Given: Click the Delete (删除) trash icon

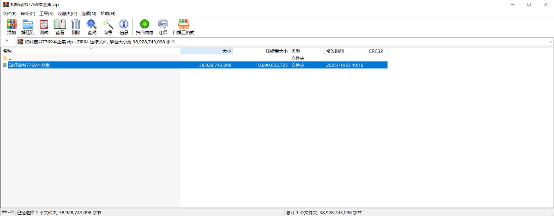Looking at the screenshot, I should click(x=76, y=27).
